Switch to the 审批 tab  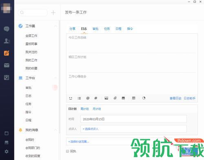[95, 29]
